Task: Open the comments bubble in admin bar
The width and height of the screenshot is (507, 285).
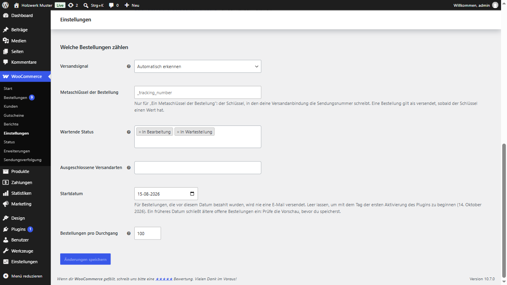Action: (x=114, y=5)
